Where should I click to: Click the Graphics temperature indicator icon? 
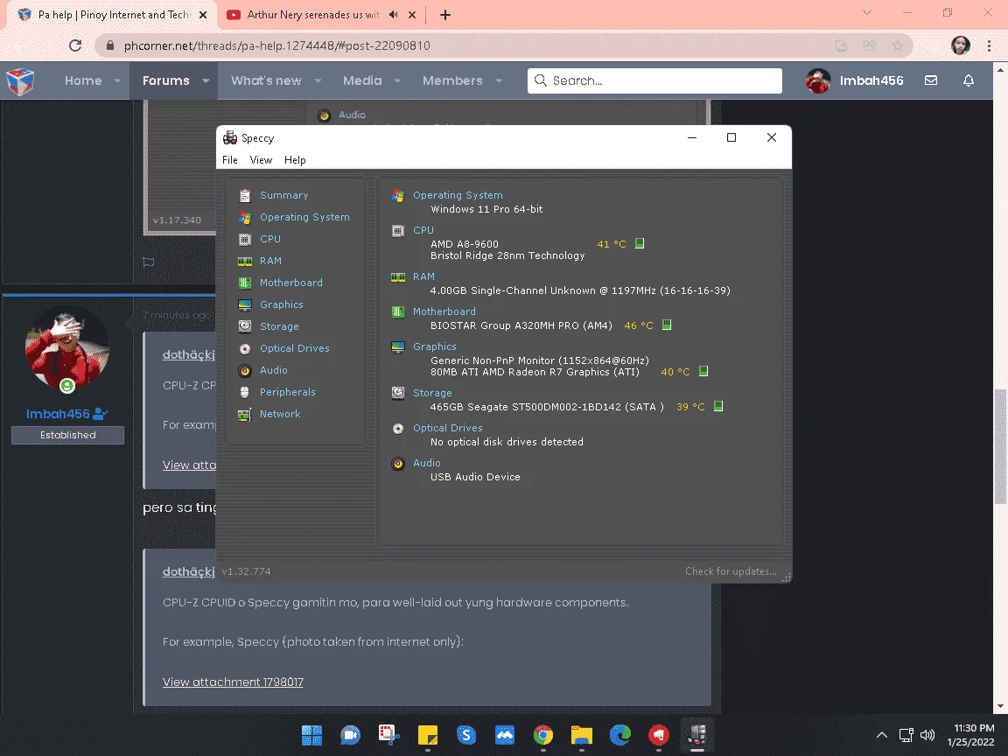(703, 372)
